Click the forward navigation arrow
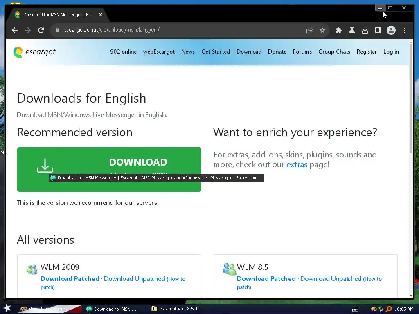Screen dimensions: 419x314 pos(28,30)
